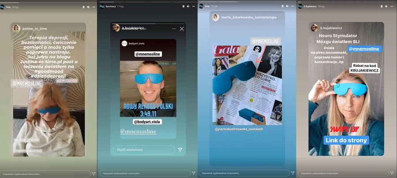Tap the underlined @mnemosline text in Sportowcy story

point(138,131)
